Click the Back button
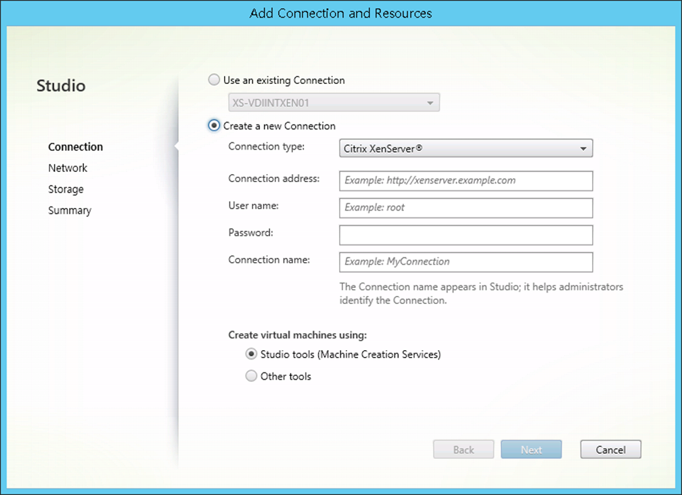Image resolution: width=682 pixels, height=495 pixels. coord(463,449)
